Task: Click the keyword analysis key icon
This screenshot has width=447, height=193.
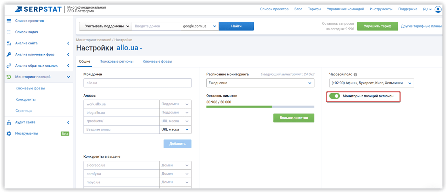Action: point(9,54)
